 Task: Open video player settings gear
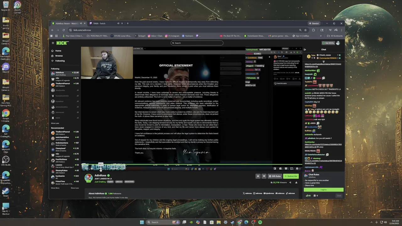pos(297,169)
